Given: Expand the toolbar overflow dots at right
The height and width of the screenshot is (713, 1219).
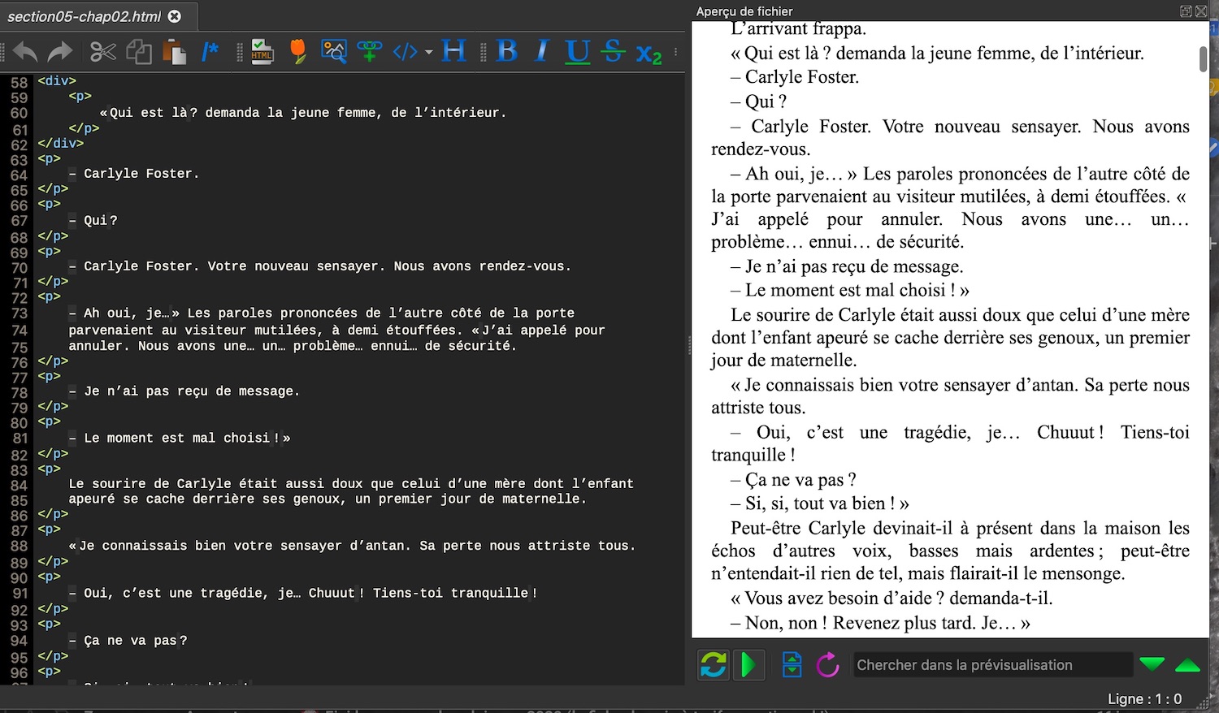Looking at the screenshot, I should 676,53.
